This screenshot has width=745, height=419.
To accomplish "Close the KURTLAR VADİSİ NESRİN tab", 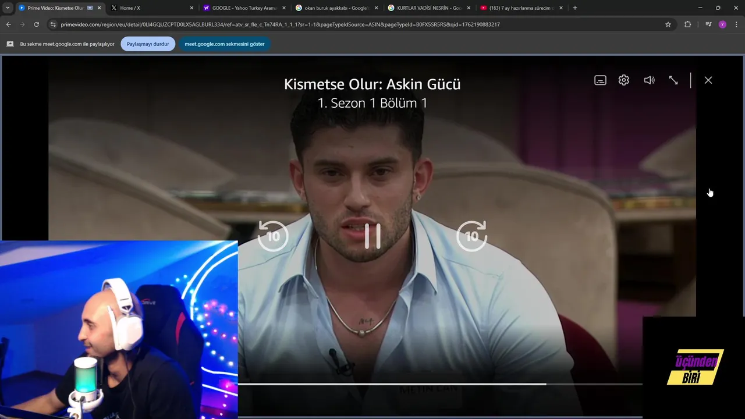I will pyautogui.click(x=469, y=8).
